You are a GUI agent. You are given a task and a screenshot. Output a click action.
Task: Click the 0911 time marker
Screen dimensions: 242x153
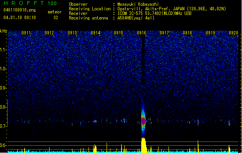(x=26, y=33)
